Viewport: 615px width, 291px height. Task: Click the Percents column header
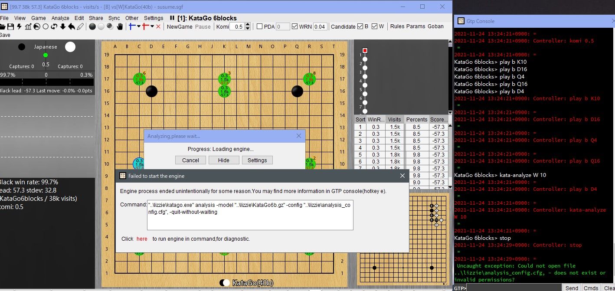click(417, 120)
